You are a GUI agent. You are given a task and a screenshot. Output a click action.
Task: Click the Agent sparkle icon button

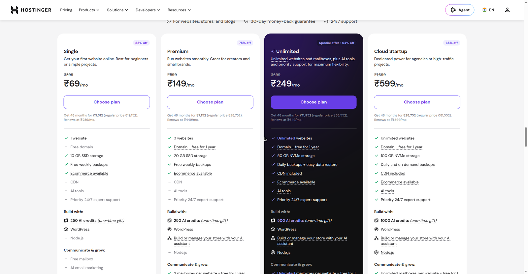[x=460, y=10]
